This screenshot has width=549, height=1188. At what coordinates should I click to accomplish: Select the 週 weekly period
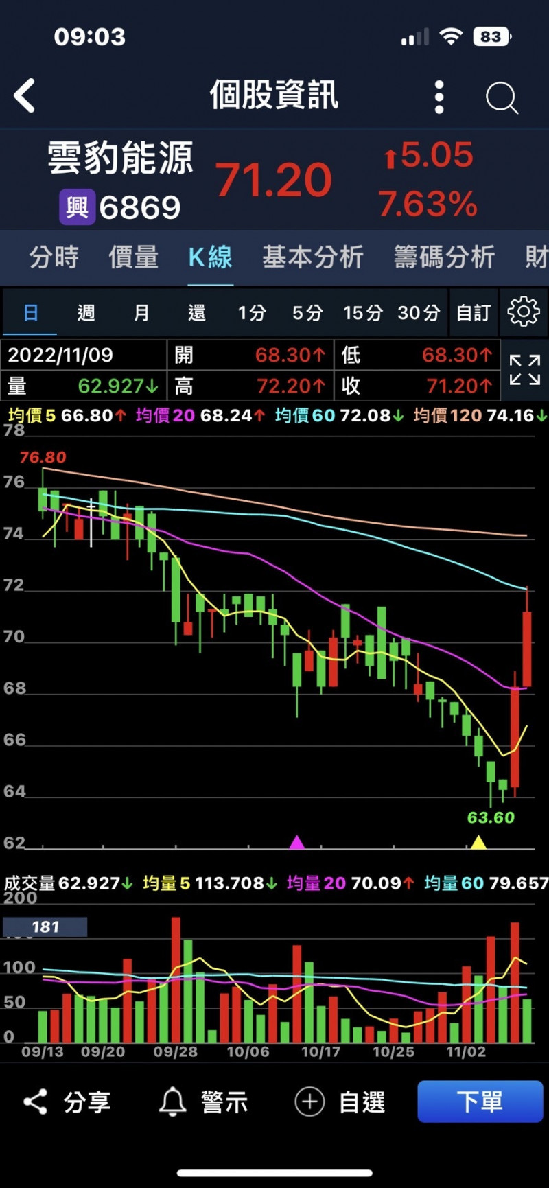86,313
